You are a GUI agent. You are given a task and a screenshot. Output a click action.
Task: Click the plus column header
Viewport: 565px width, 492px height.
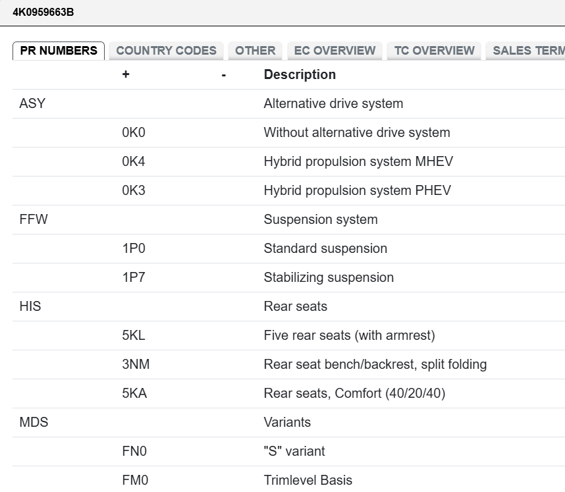[125, 74]
